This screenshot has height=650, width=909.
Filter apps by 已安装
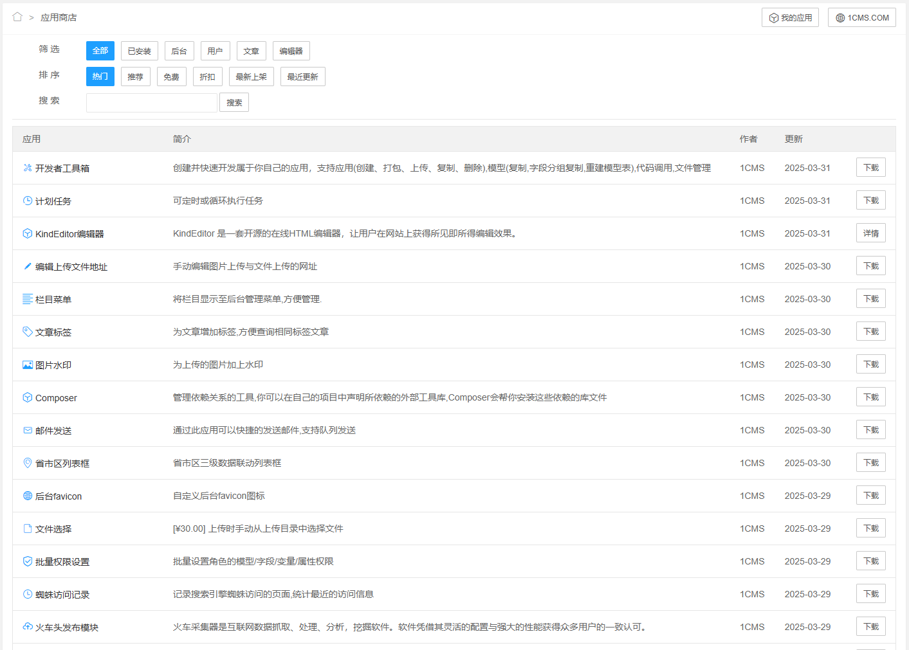tap(140, 51)
